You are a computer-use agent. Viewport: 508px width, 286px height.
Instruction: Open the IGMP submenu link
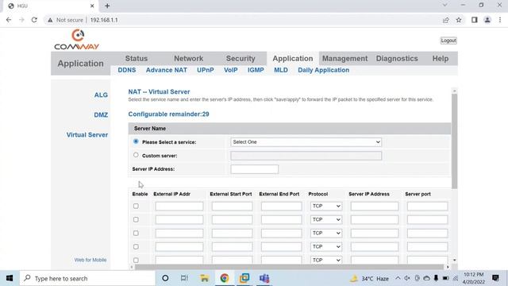(x=256, y=70)
